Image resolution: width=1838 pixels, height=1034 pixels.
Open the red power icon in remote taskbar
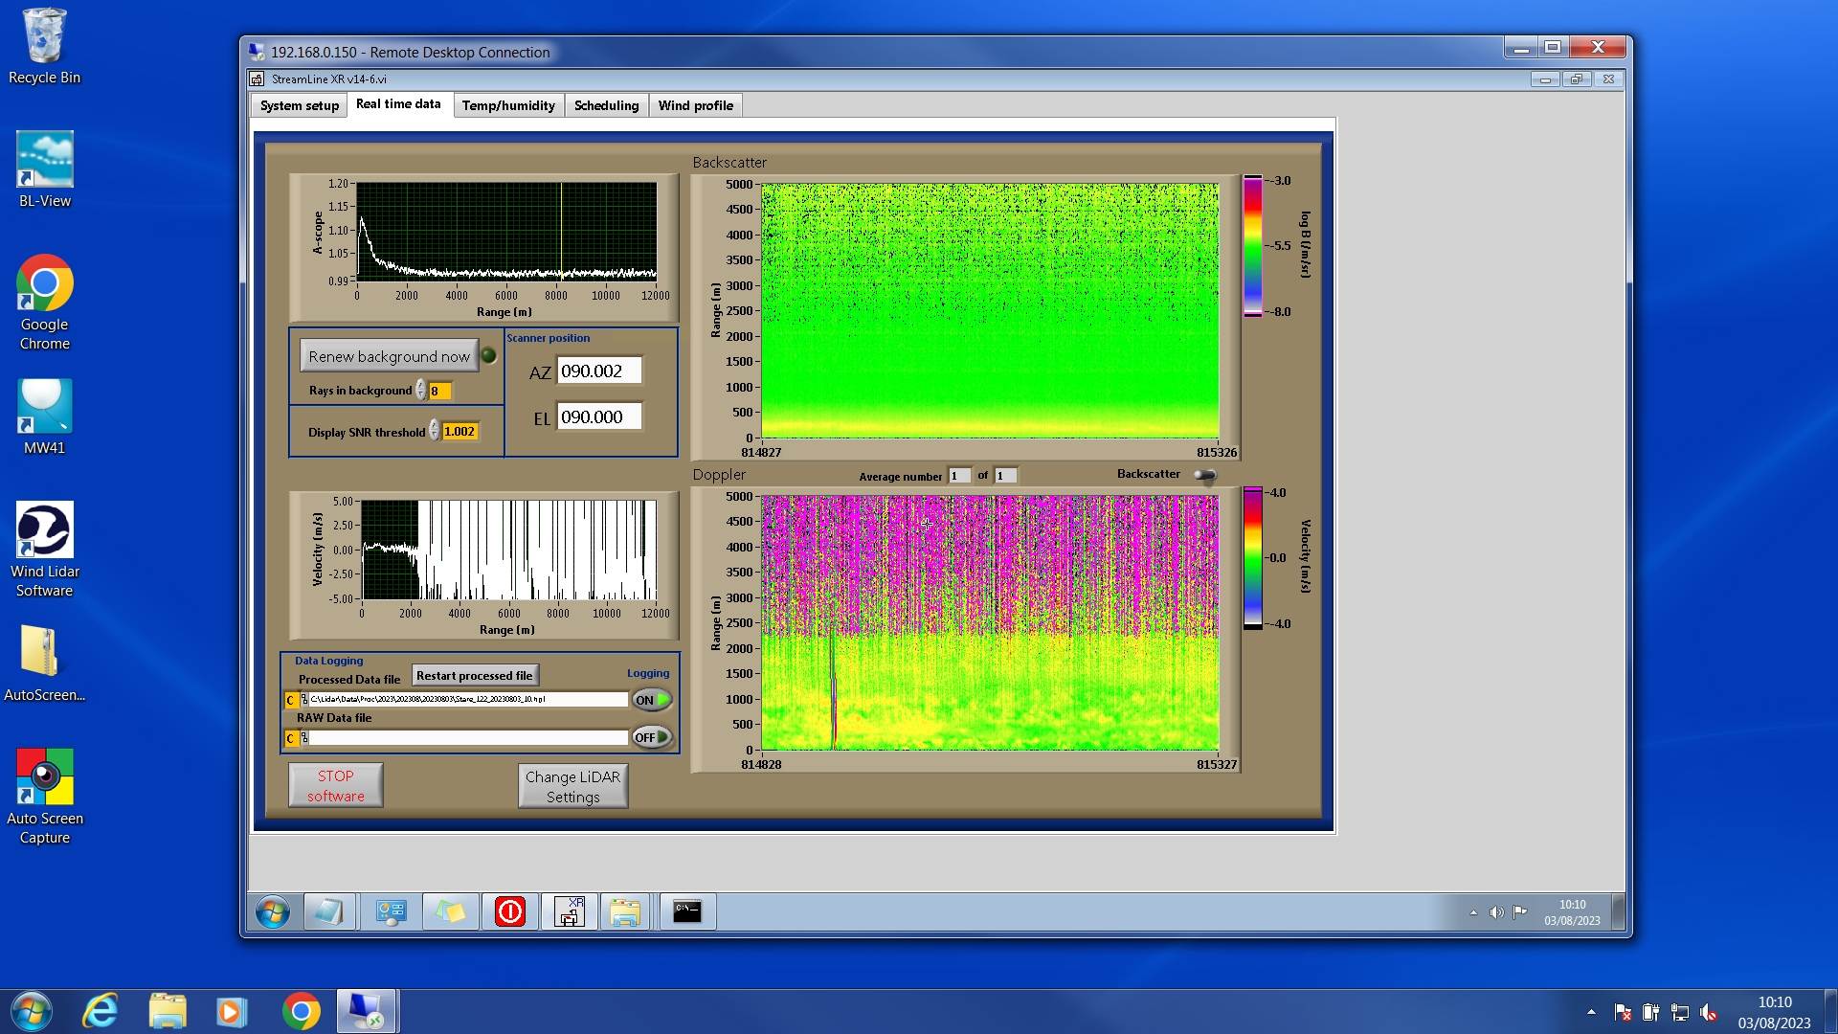point(509,911)
